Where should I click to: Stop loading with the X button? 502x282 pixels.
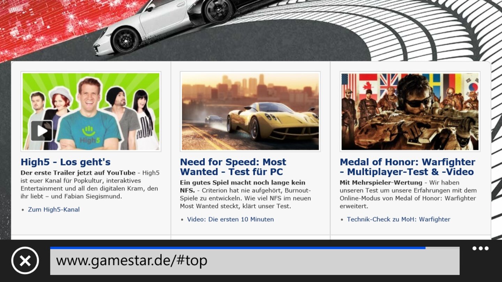tap(25, 260)
